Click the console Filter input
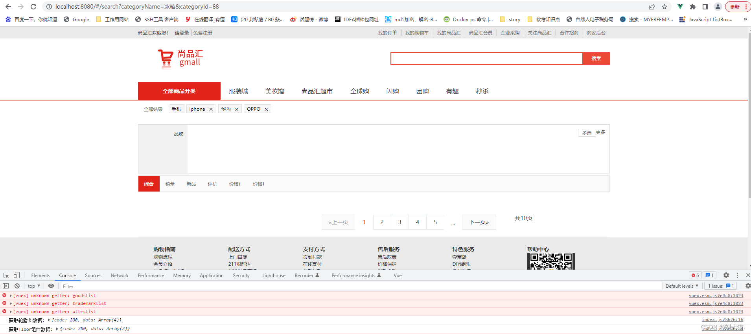 361,286
